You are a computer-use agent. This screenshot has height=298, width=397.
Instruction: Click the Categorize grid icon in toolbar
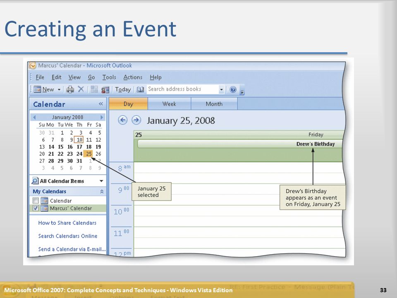94,89
